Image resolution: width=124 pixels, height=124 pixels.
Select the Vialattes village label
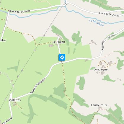point(15,100)
